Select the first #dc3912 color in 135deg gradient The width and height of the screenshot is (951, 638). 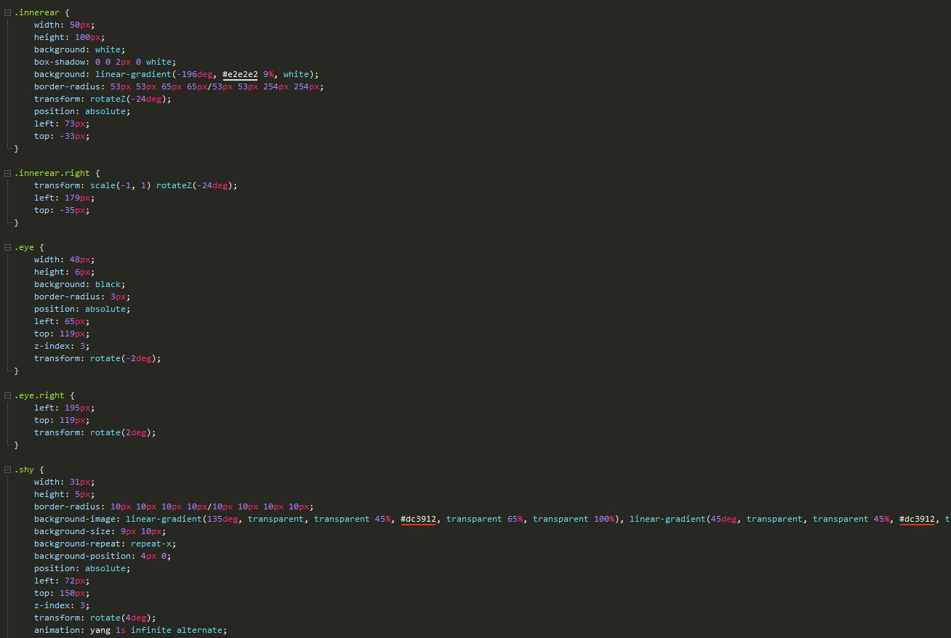click(x=418, y=519)
